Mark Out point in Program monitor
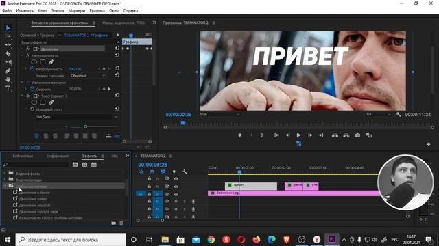 click(262, 135)
